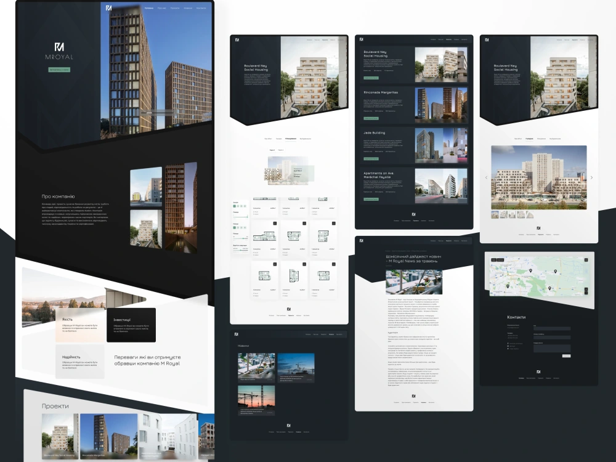Click the first area slider in the filter panel
The height and width of the screenshot is (462, 616).
coord(240,216)
